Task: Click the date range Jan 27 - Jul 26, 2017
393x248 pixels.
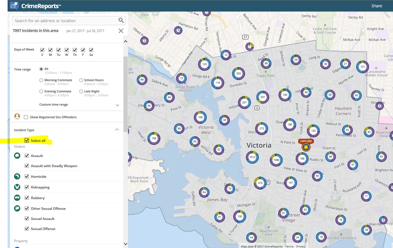Action: click(85, 31)
